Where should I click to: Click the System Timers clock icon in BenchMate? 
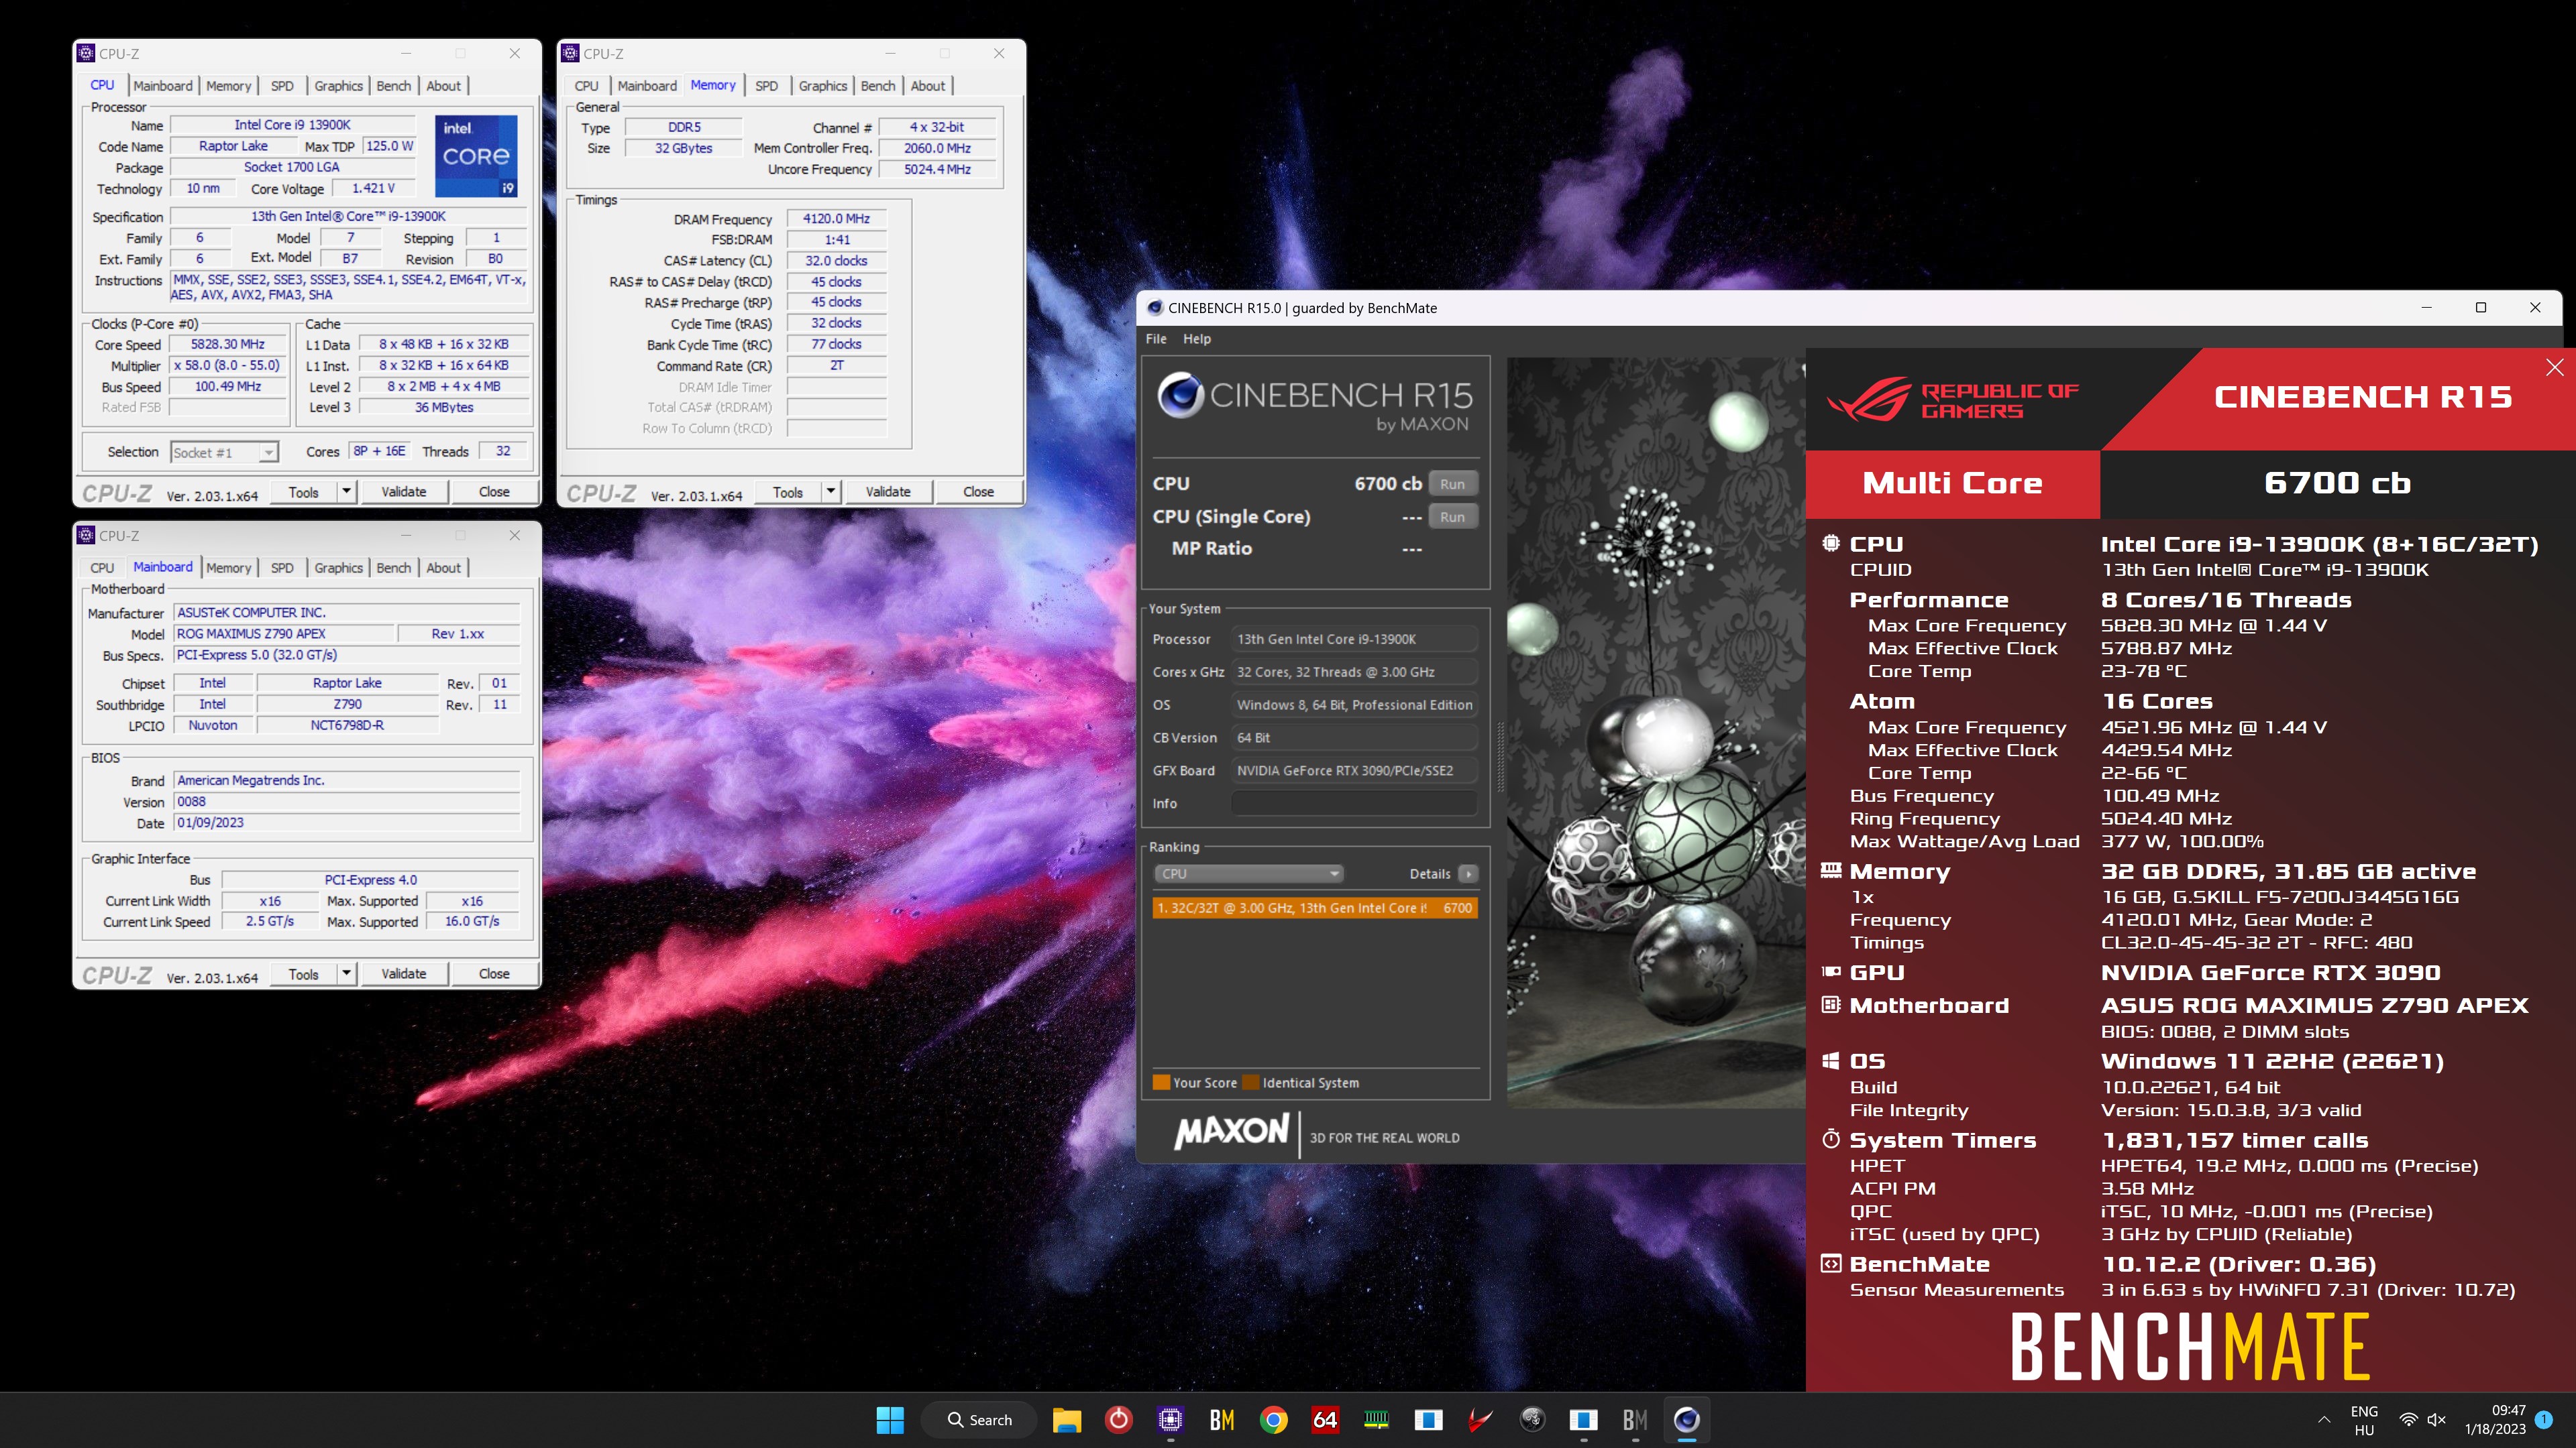[1831, 1138]
